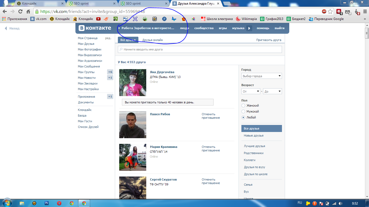
Task: Click the ред. link beside Моя Страница
Action: point(108,38)
